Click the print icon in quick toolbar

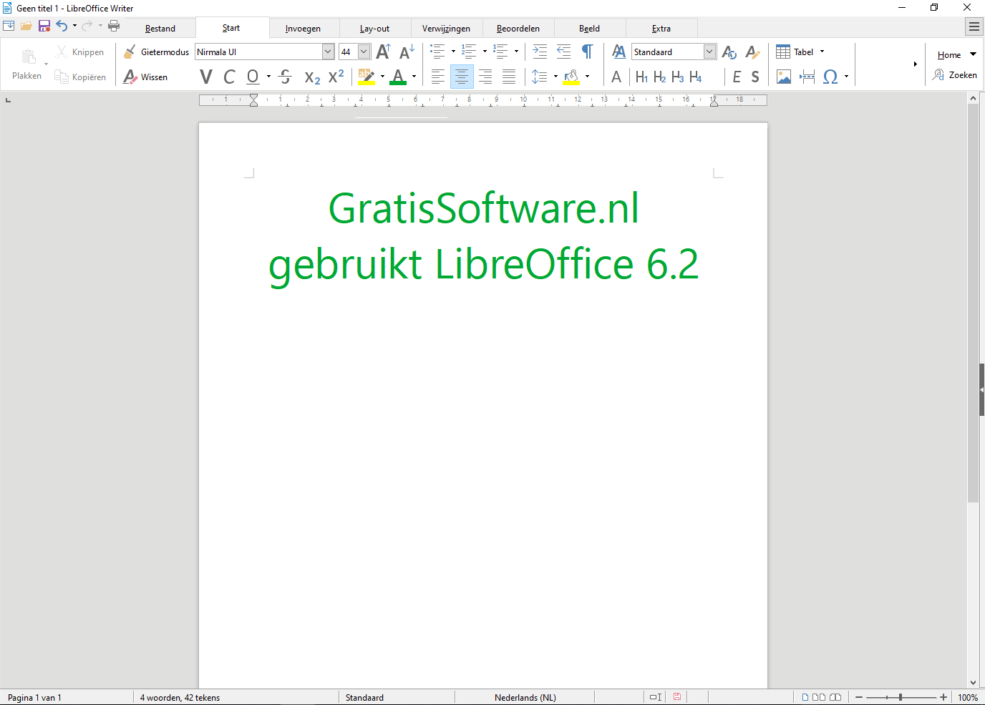tap(114, 26)
